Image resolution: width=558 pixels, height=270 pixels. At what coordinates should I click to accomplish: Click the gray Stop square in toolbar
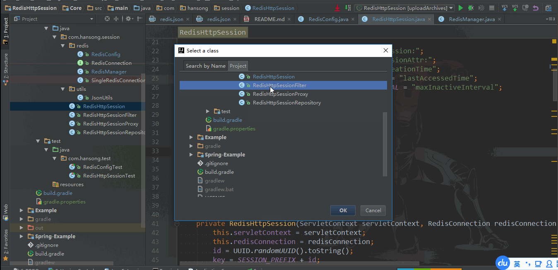pyautogui.click(x=491, y=8)
